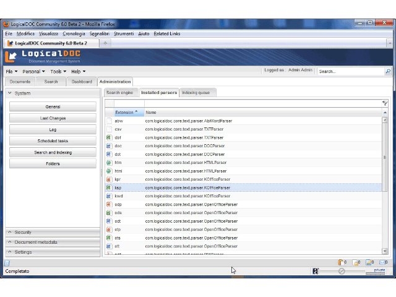Click the ott row file type icon
The width and height of the screenshot is (396, 297).
(109, 246)
